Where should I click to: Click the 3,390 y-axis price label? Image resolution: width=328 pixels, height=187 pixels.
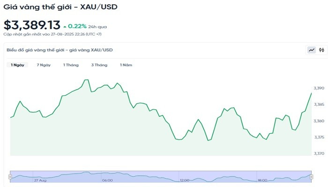[x=319, y=88]
